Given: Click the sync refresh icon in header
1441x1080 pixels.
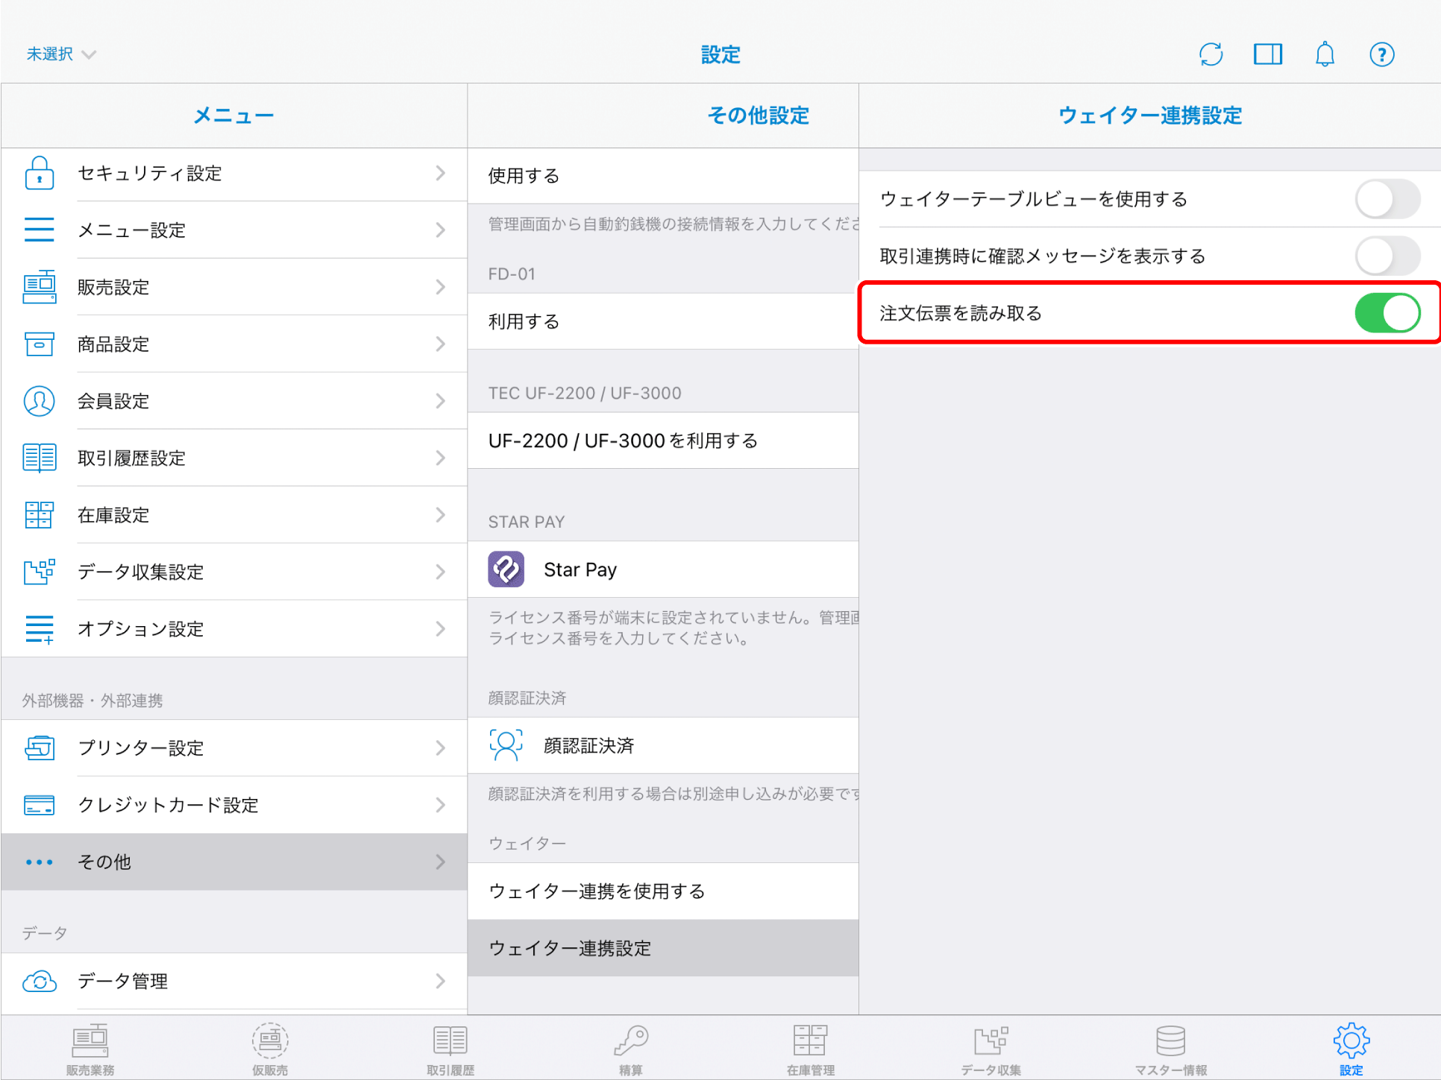Looking at the screenshot, I should pyautogui.click(x=1211, y=54).
